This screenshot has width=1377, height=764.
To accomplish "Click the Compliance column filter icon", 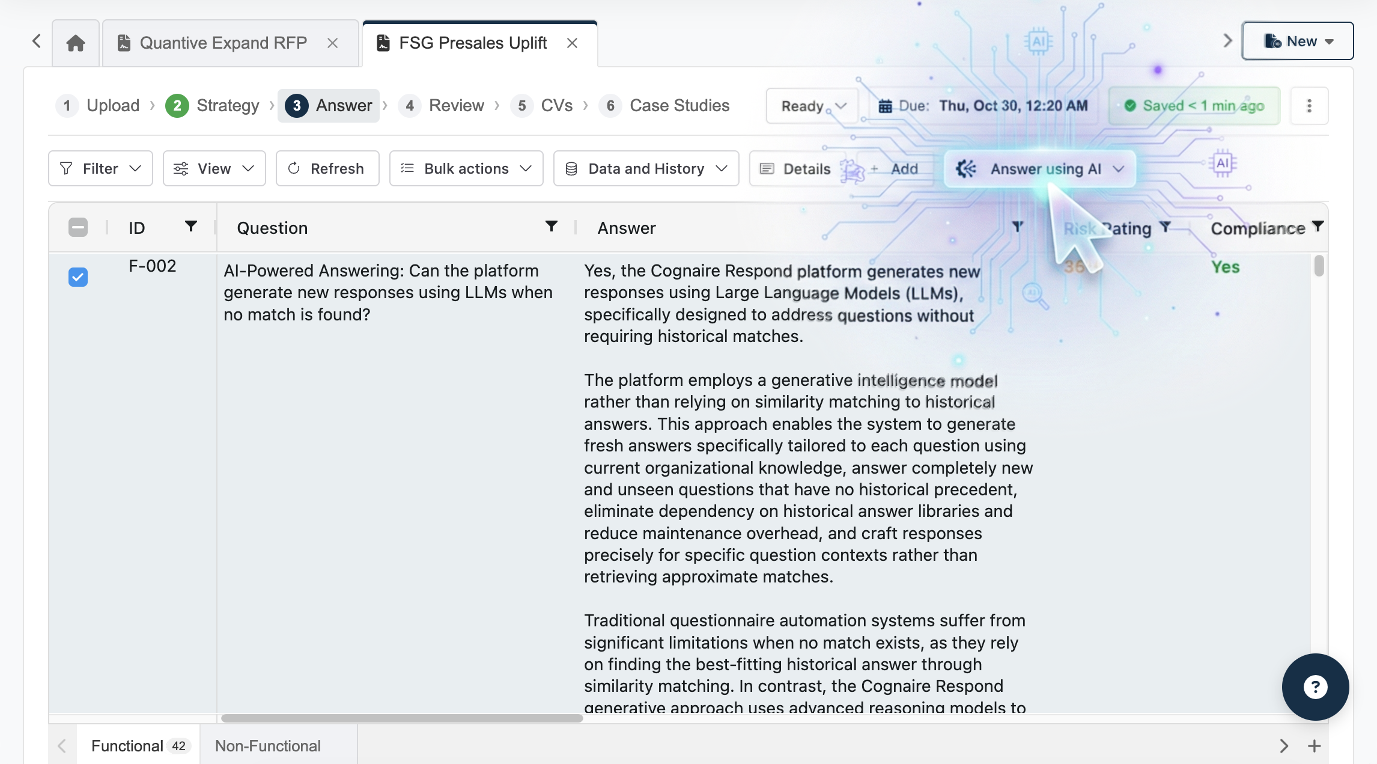I will 1318,227.
